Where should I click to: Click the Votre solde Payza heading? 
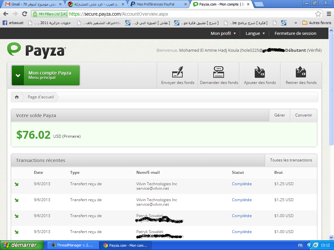click(36, 116)
